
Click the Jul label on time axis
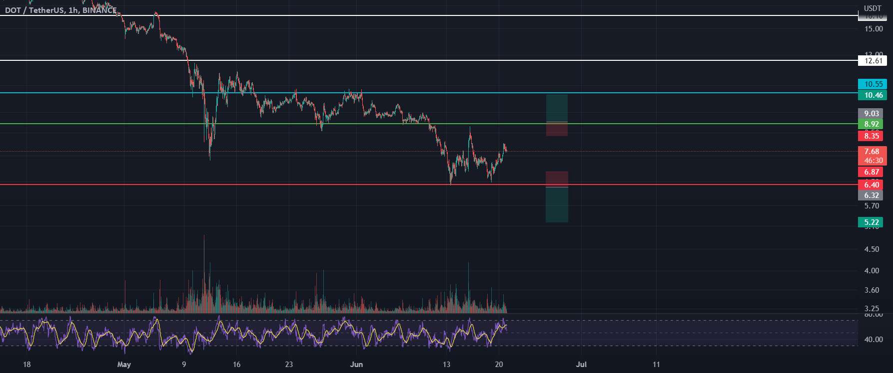point(581,365)
